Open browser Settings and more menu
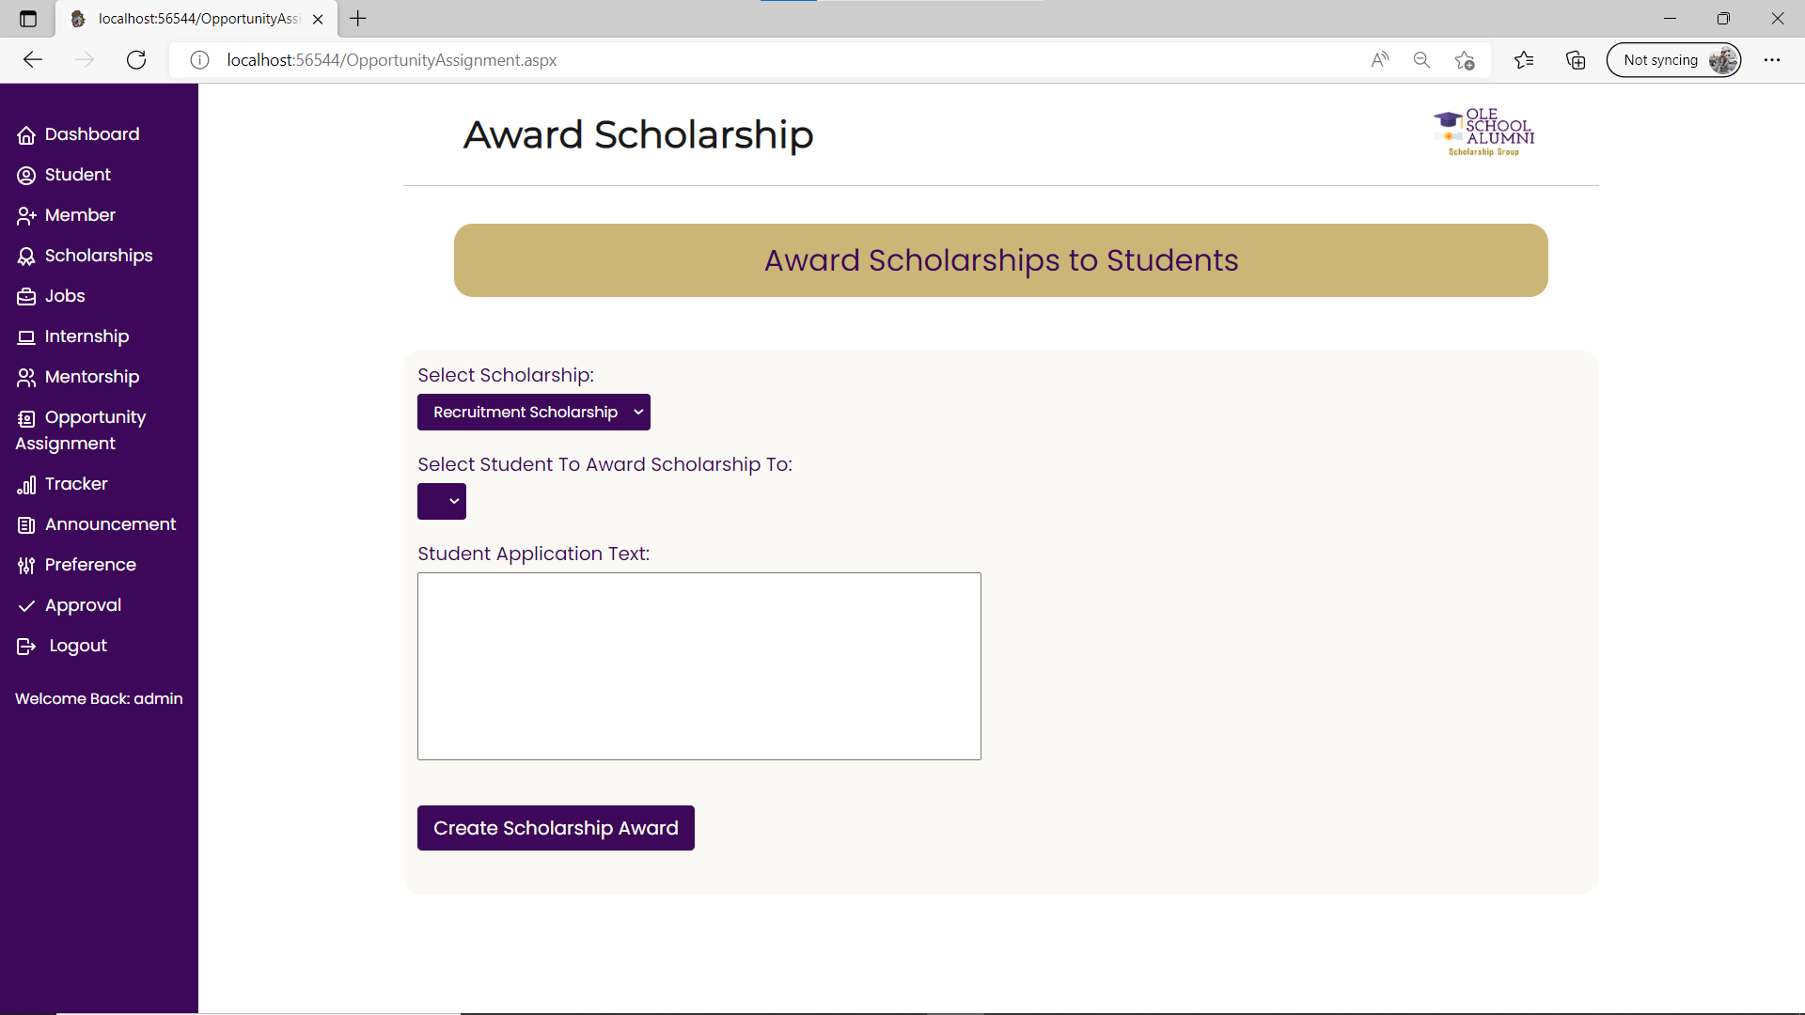 coord(1772,60)
